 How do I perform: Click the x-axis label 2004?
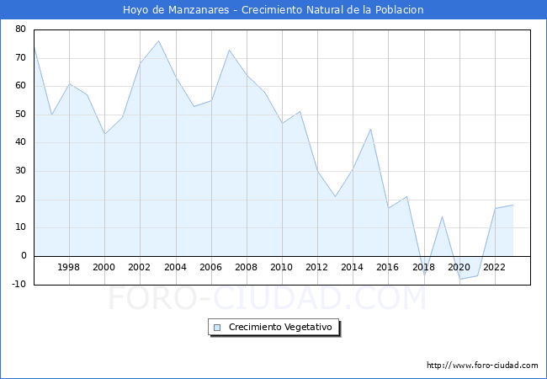(x=176, y=267)
